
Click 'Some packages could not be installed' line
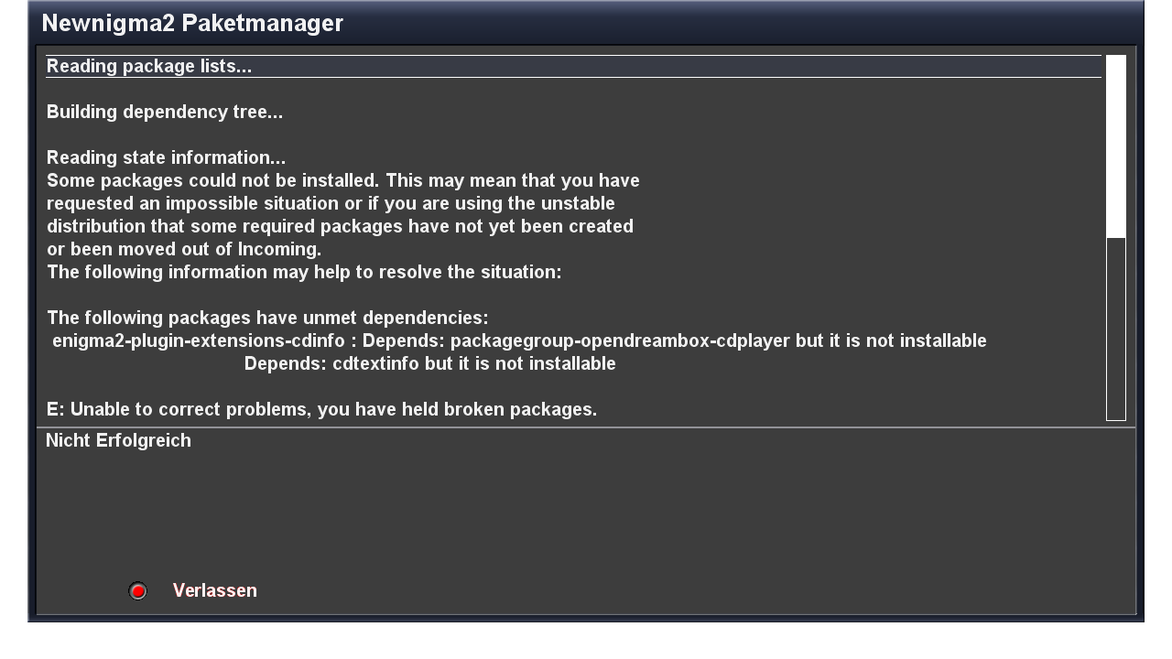click(x=342, y=181)
